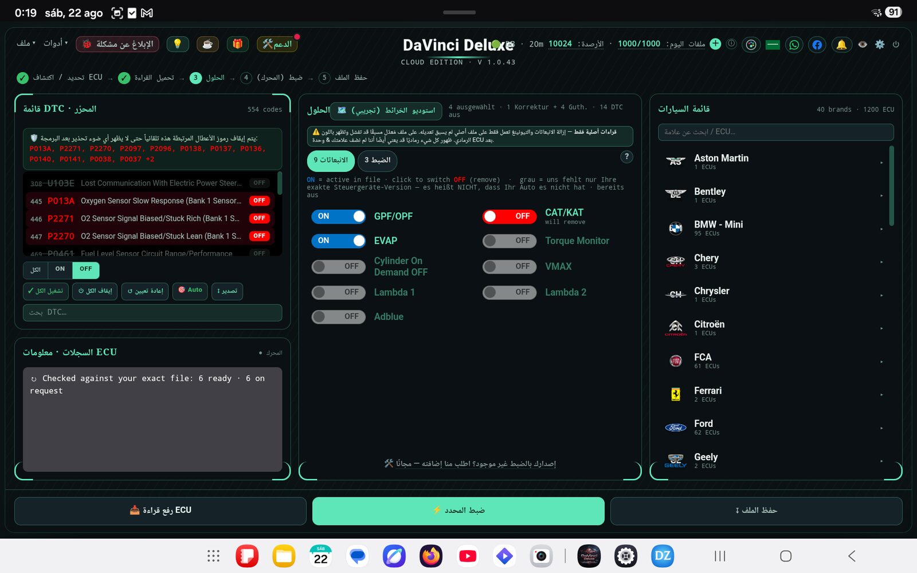Click the green tune selected button
This screenshot has height=573, width=917.
coord(458,511)
